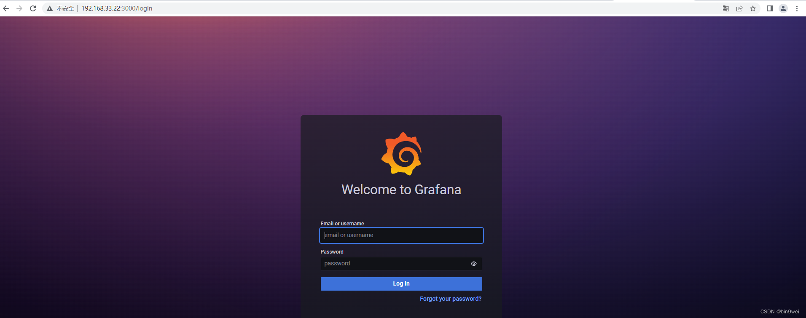Viewport: 806px width, 318px height.
Task: Open the browser three-dot menu
Action: click(797, 8)
